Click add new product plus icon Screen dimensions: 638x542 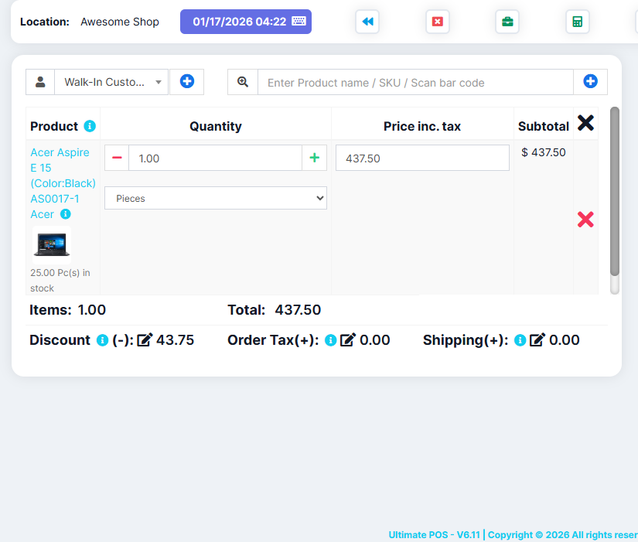590,81
